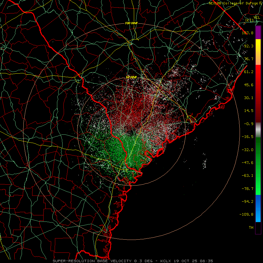
Task: Click the -47.6 scale value
Action: pyautogui.click(x=248, y=163)
